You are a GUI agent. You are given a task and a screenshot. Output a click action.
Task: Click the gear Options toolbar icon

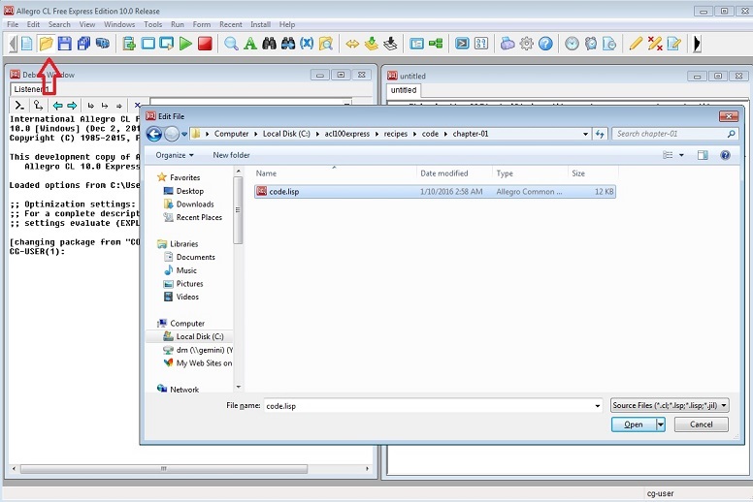pos(527,44)
